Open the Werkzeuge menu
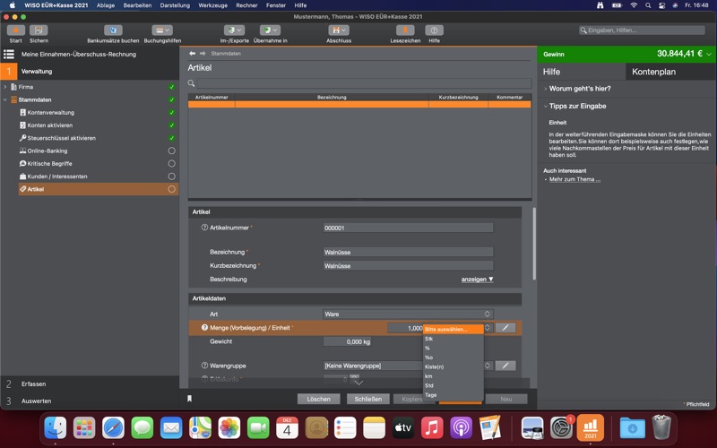717x448 pixels. tap(212, 5)
